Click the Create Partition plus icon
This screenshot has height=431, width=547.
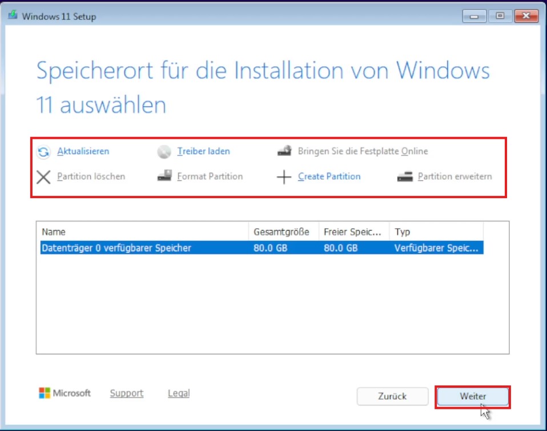click(284, 177)
